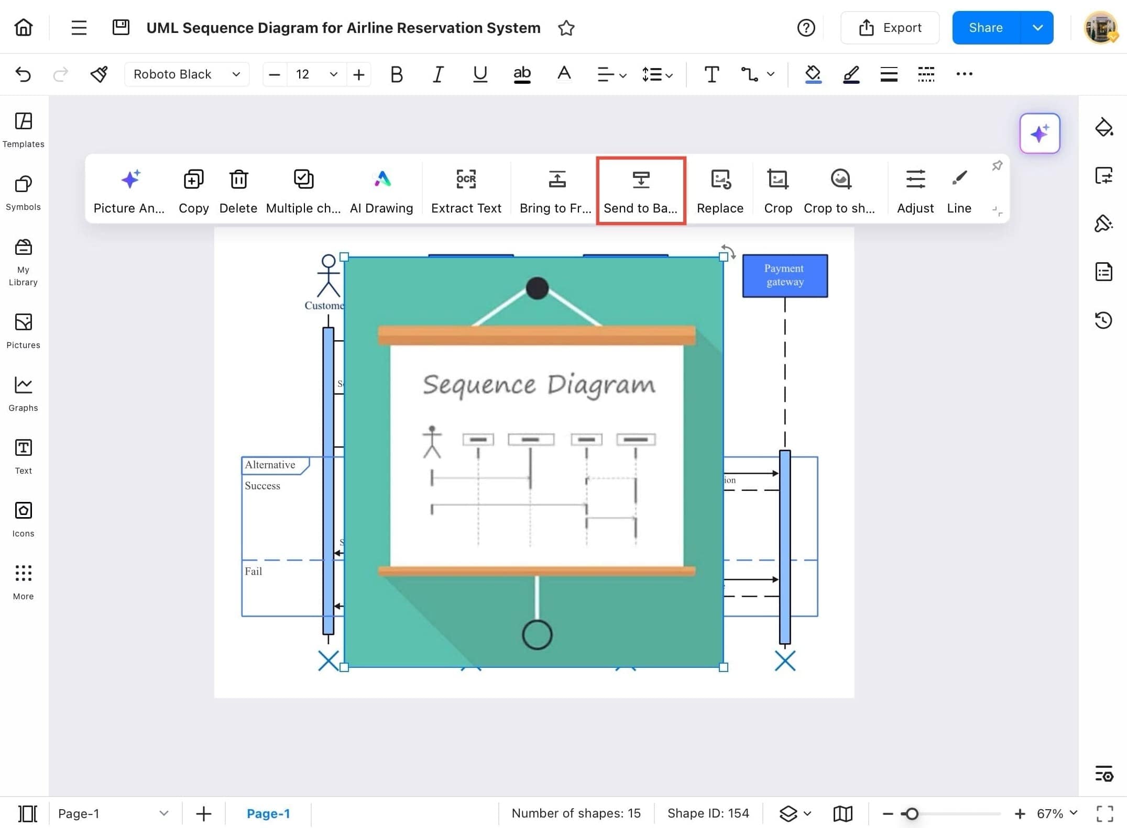Click the Payment gateway shape
Viewport: 1127px width, 828px height.
point(784,275)
